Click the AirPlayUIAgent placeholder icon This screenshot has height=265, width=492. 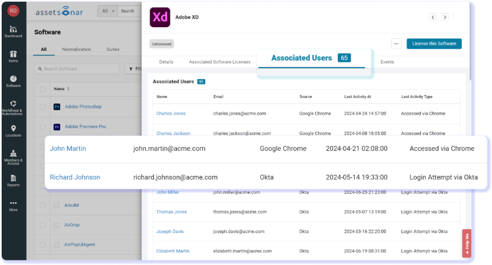click(57, 245)
